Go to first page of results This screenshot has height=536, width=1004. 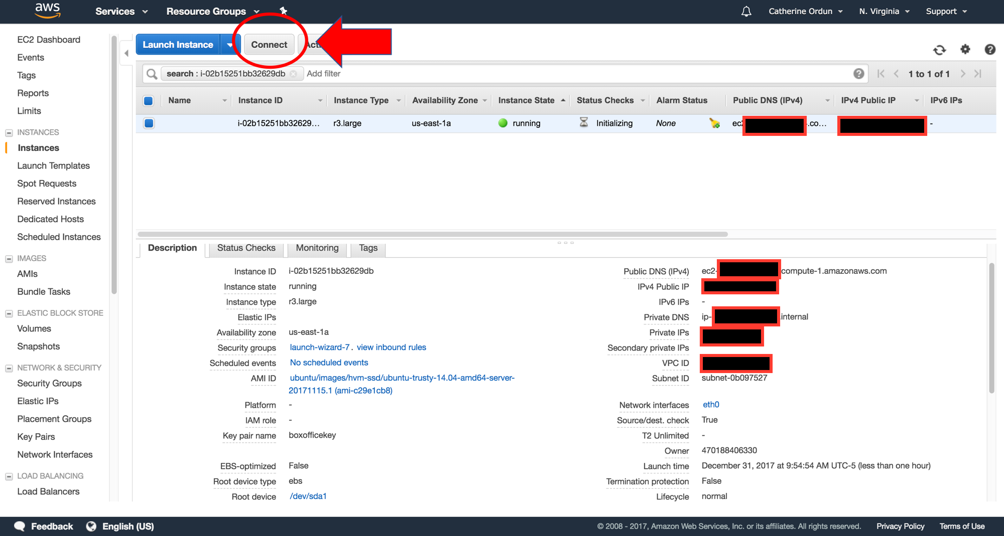(x=881, y=74)
